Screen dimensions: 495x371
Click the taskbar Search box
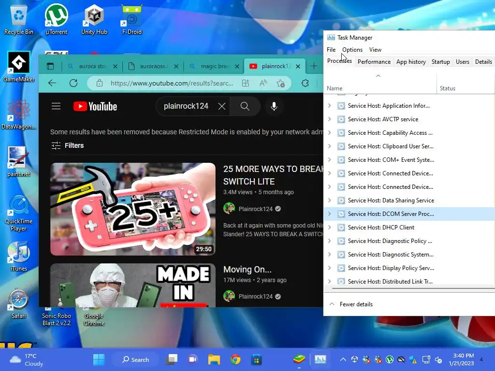pos(136,359)
